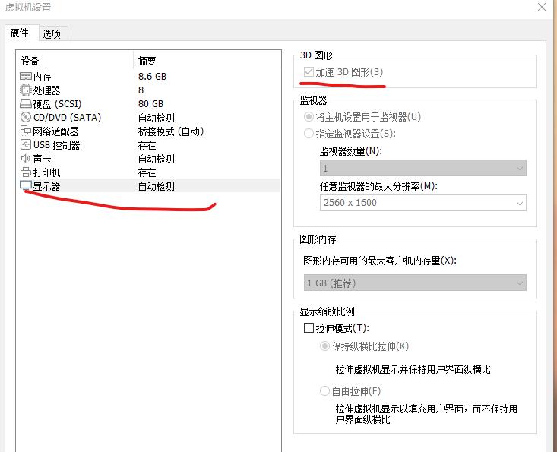Screen dimensions: 557x452
Task: Enable the 拉伸模式 checkbox
Action: [309, 327]
